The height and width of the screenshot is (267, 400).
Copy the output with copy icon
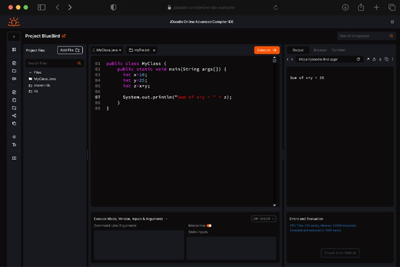coord(387,59)
